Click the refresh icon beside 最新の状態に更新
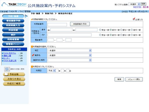Screen dimensions: 149x112 pos(7,69)
